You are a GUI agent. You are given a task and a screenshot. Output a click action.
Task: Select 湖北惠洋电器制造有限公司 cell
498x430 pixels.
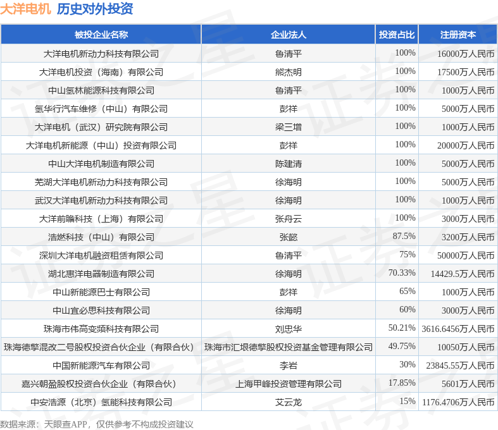point(101,274)
